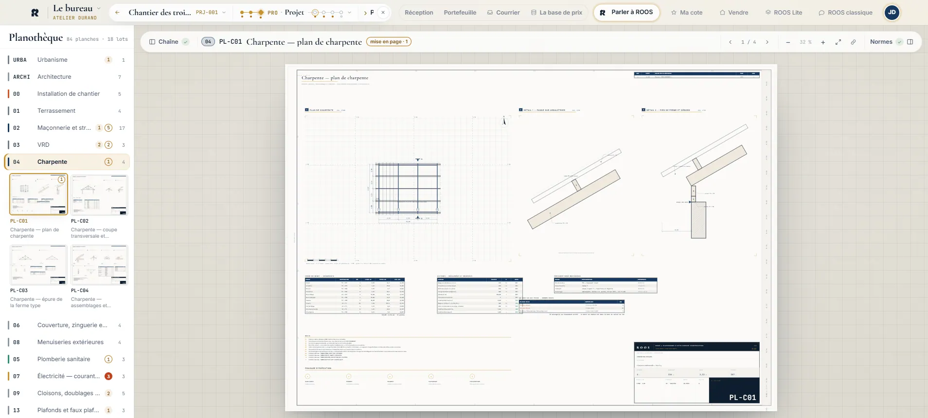928x418 pixels.
Task: Copy the sheet link via the chain-link icon
Action: [x=853, y=42]
